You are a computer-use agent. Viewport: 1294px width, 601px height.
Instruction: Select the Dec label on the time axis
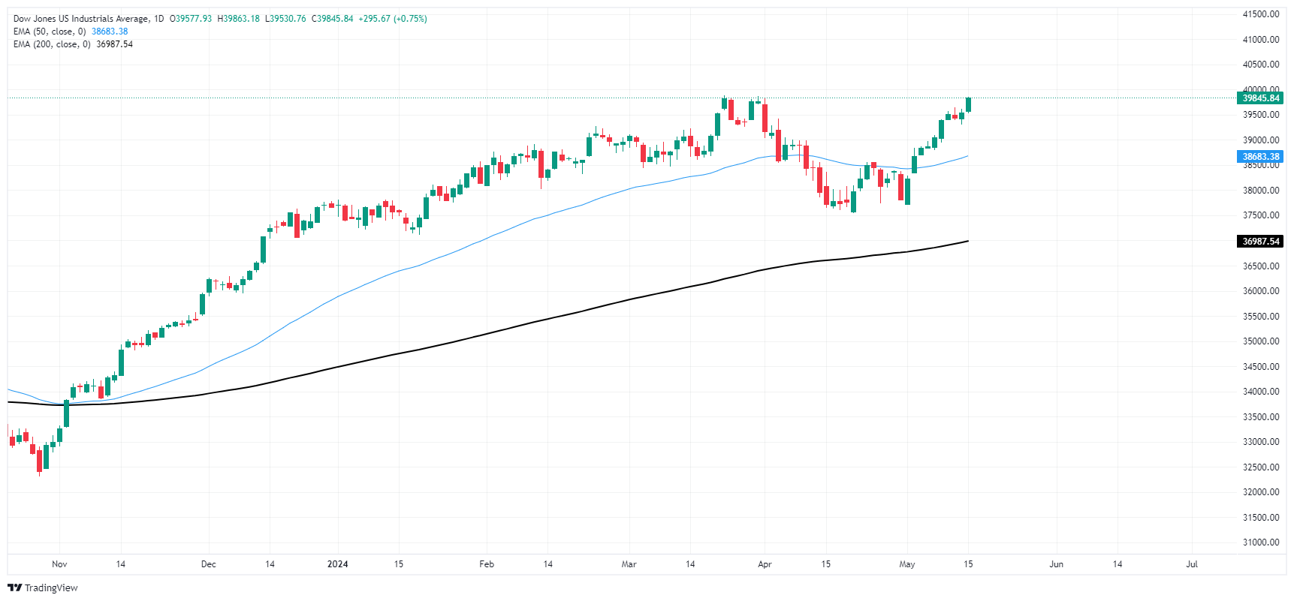pos(209,564)
